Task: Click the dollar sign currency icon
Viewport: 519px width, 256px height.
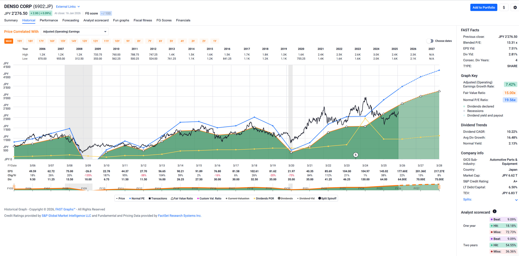Action: (504, 8)
